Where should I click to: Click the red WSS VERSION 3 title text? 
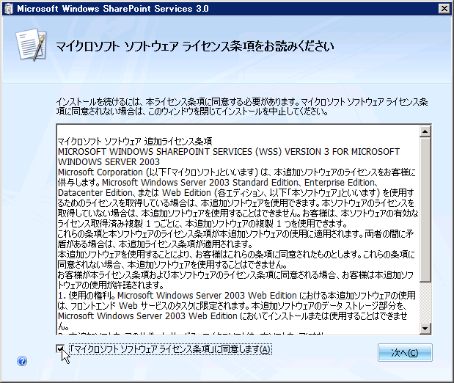[x=227, y=150]
